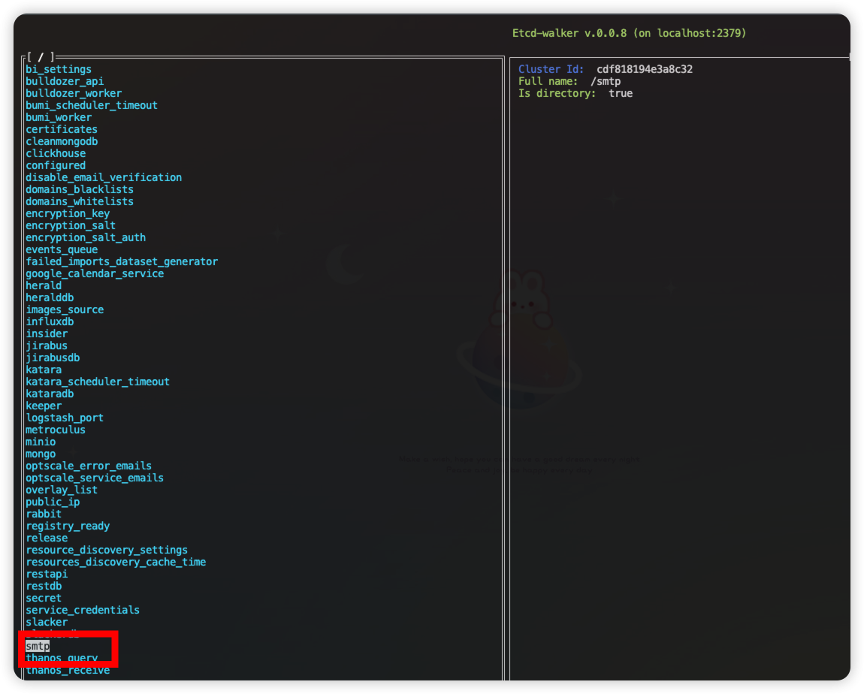The height and width of the screenshot is (694, 864).
Task: Select optscale_service_emails entry
Action: pos(94,478)
